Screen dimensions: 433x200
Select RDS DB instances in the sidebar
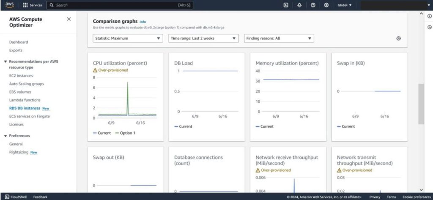point(25,108)
